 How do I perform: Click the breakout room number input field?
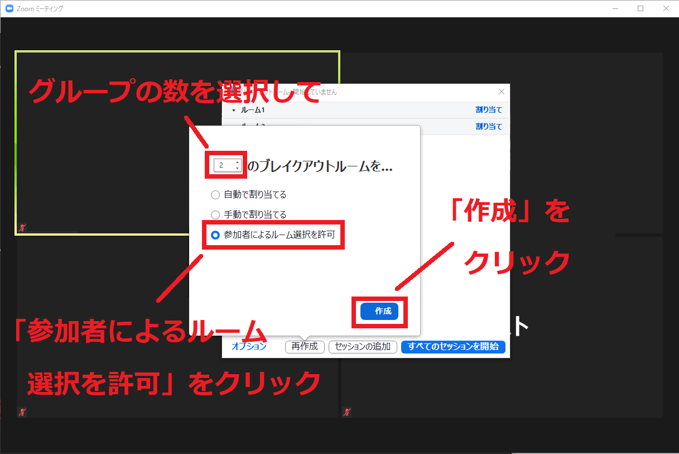[x=224, y=165]
